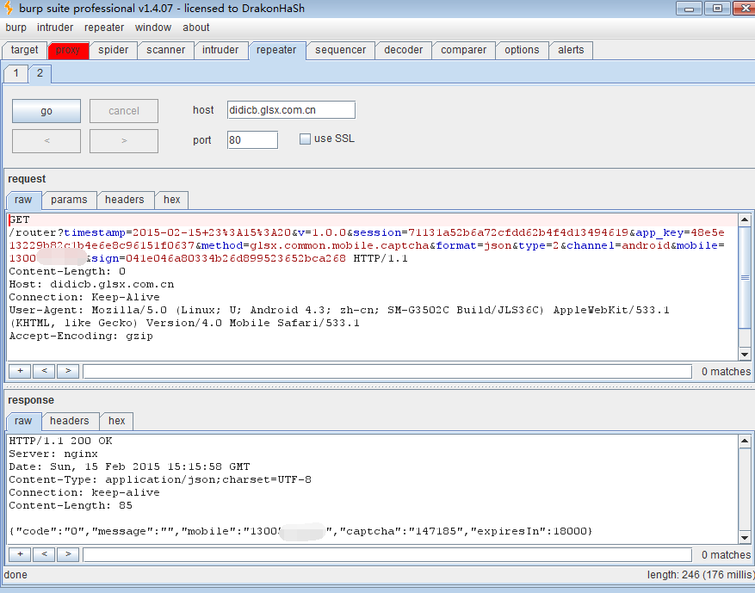Click the request scrollbar up arrow

[745, 219]
